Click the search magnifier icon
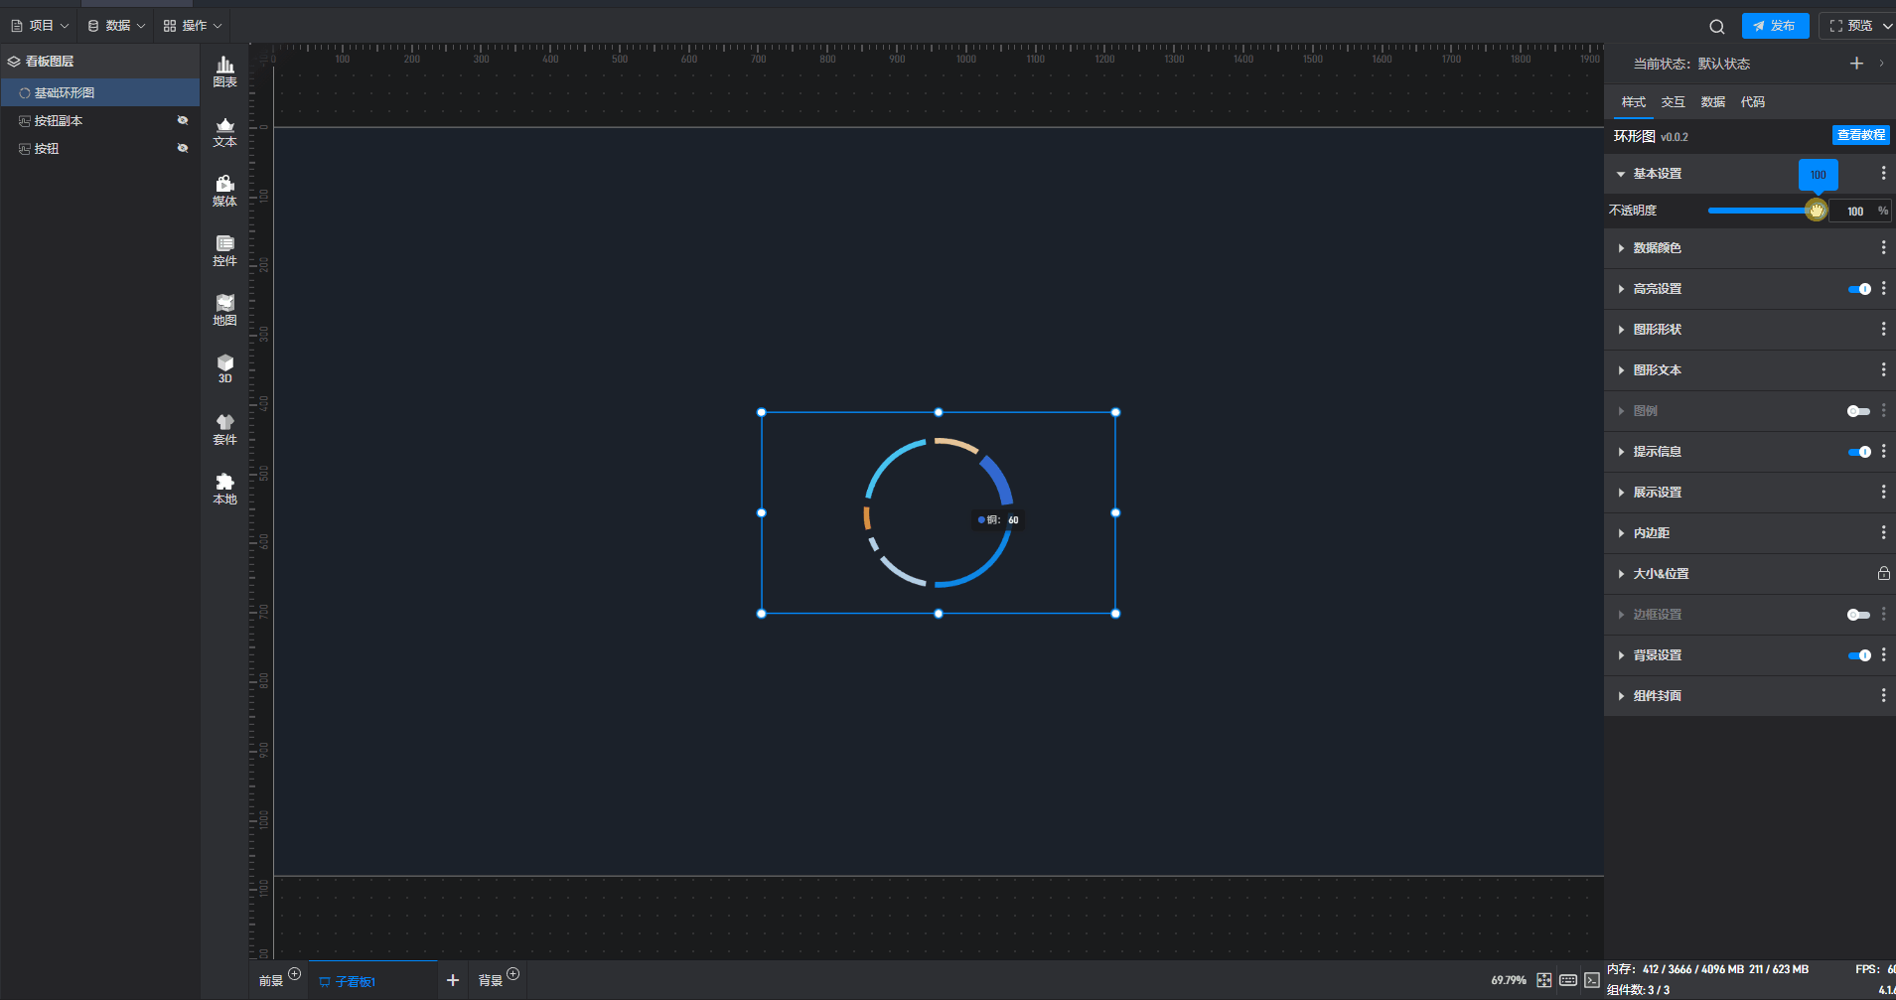 [1716, 27]
